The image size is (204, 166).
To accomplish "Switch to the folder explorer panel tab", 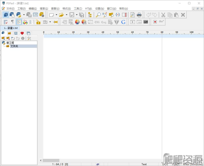I will (10, 33).
